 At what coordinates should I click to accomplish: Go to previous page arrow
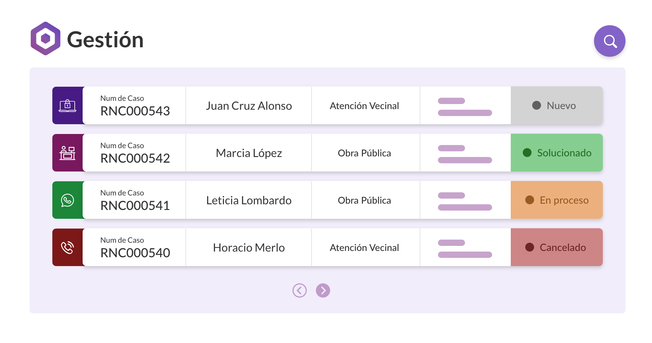(x=300, y=290)
